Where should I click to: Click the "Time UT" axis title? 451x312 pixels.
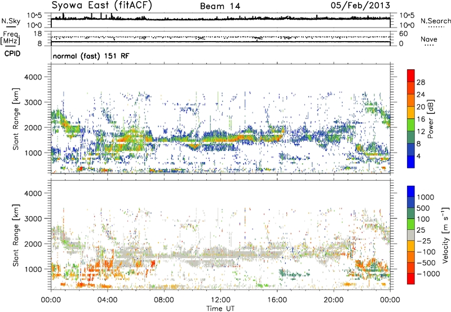220,308
